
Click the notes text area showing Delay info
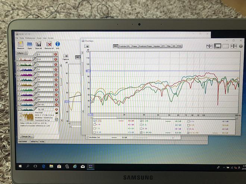point(39,128)
